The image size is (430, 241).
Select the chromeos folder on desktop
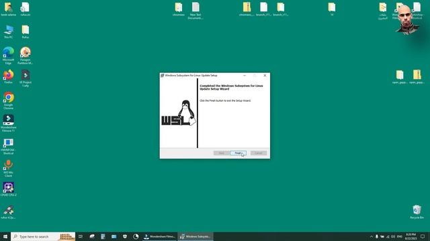point(179,9)
